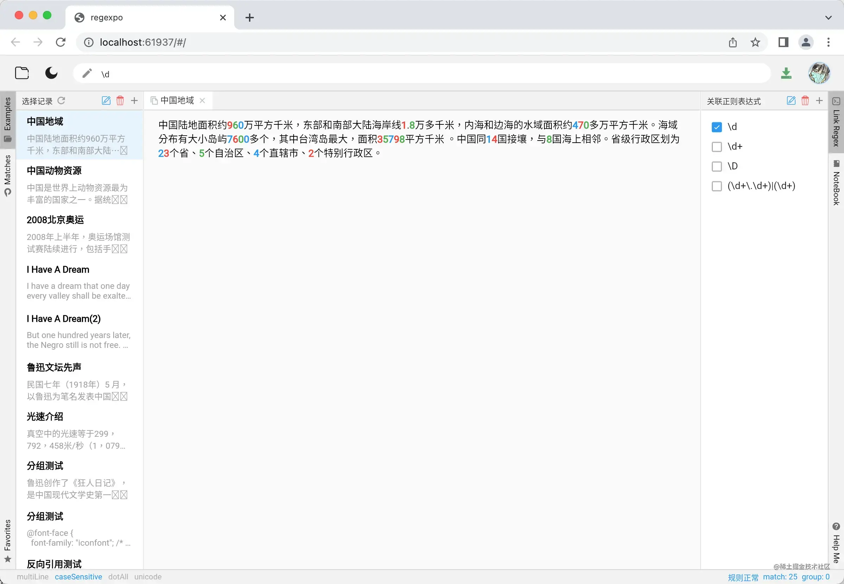Enable the \d+ regex checkbox
844x584 pixels.
716,147
